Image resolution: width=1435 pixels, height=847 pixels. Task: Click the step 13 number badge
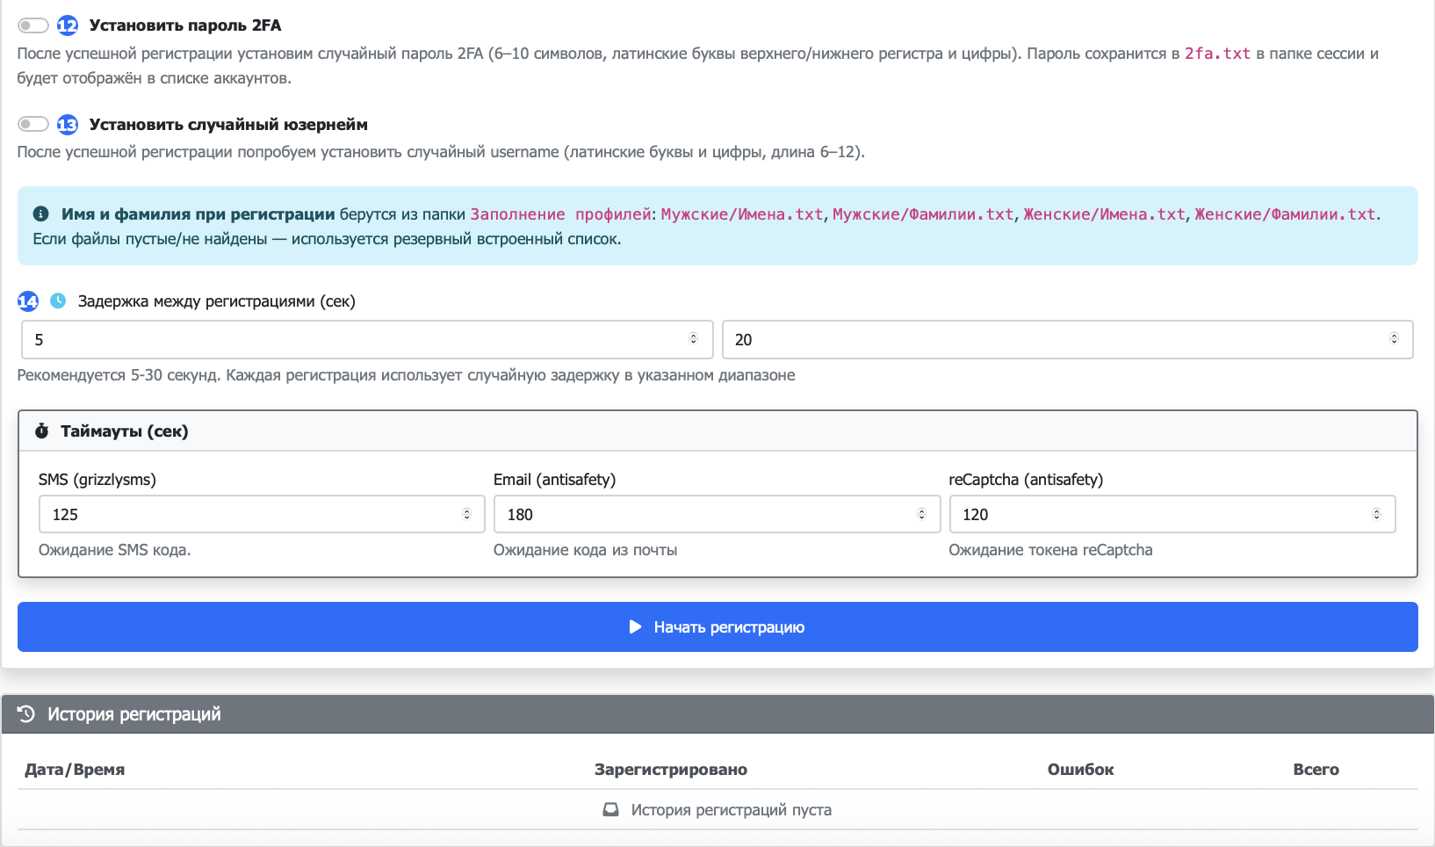[68, 125]
